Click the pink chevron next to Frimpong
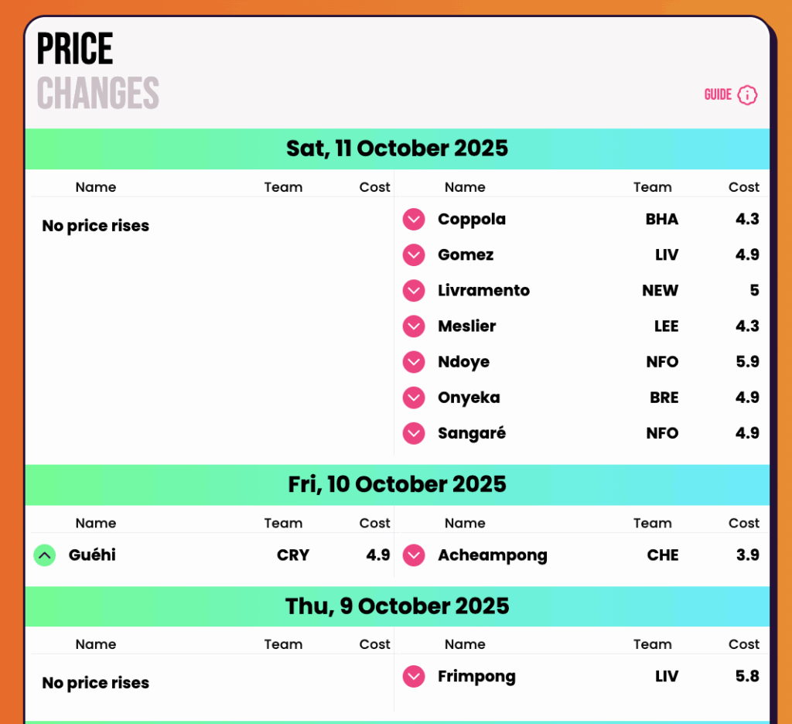 [x=414, y=677]
